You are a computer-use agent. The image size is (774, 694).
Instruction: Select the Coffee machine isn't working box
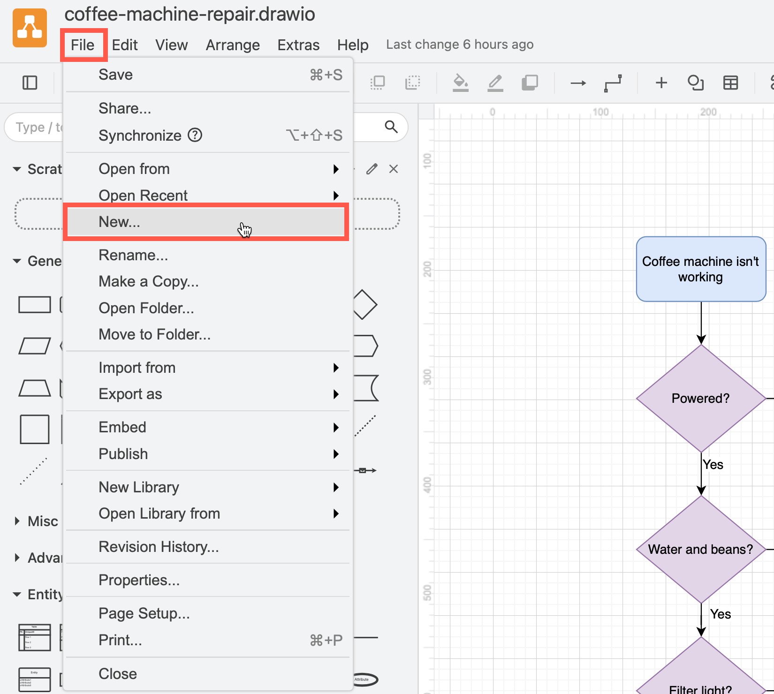point(701,269)
